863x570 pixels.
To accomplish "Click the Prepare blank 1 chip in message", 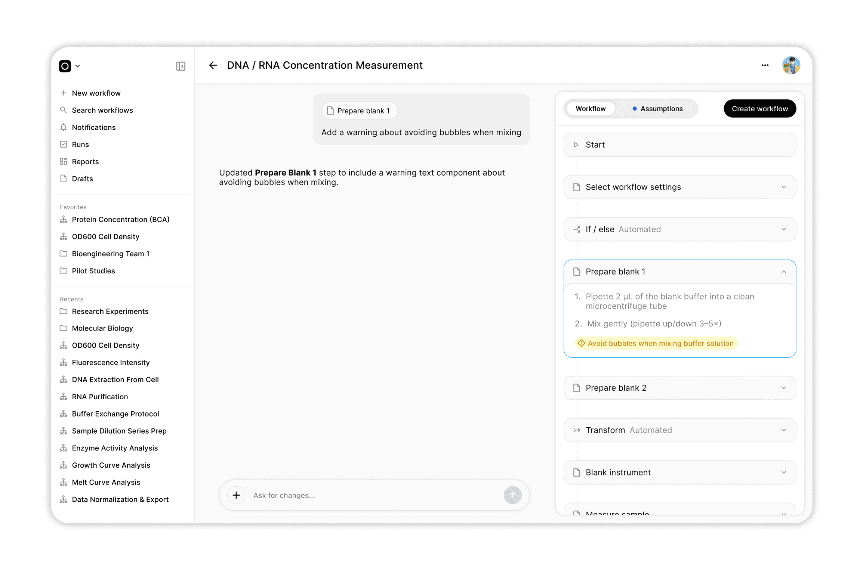I will [359, 111].
